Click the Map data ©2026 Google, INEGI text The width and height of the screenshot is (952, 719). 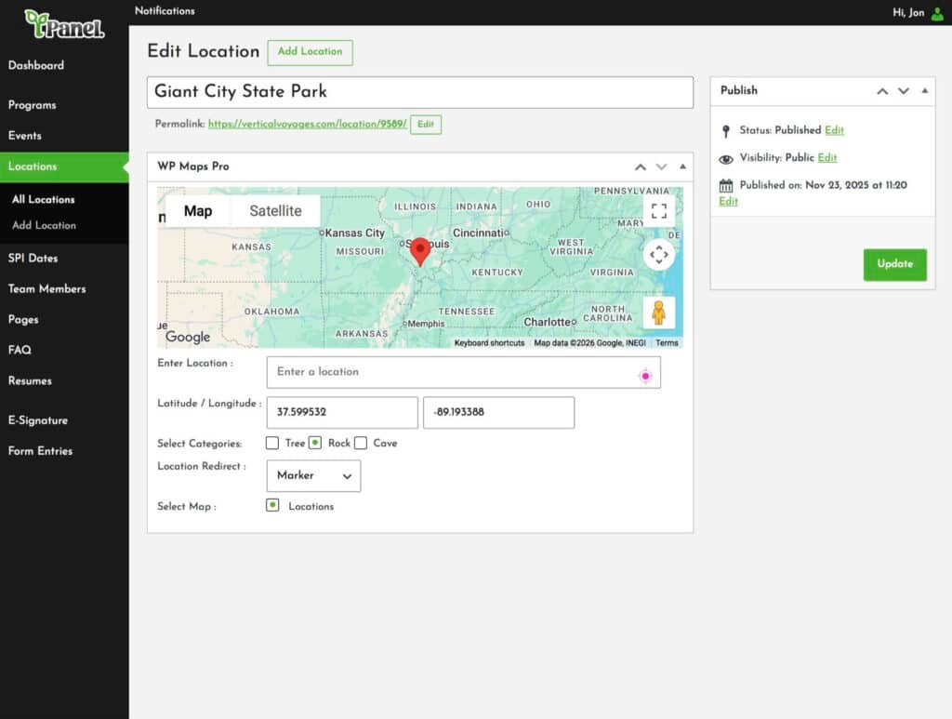589,343
